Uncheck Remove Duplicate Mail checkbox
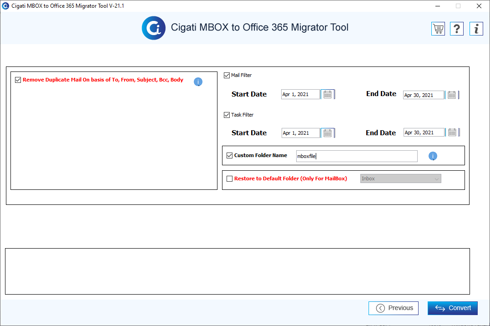 pos(18,80)
